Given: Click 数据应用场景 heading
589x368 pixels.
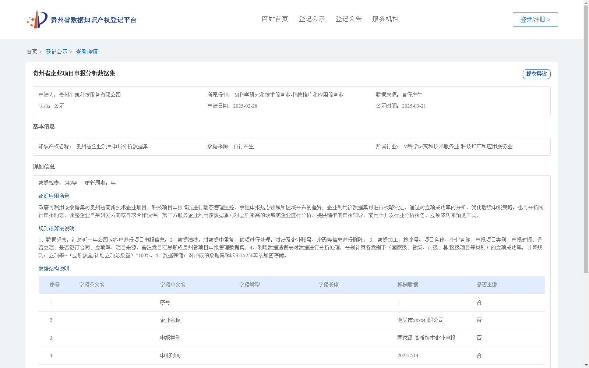Looking at the screenshot, I should pyautogui.click(x=54, y=196).
